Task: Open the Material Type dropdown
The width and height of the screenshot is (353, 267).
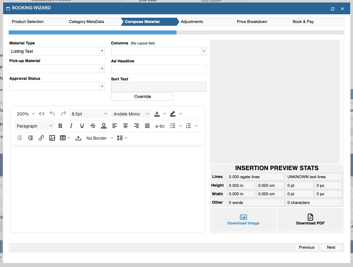Action: [102, 51]
